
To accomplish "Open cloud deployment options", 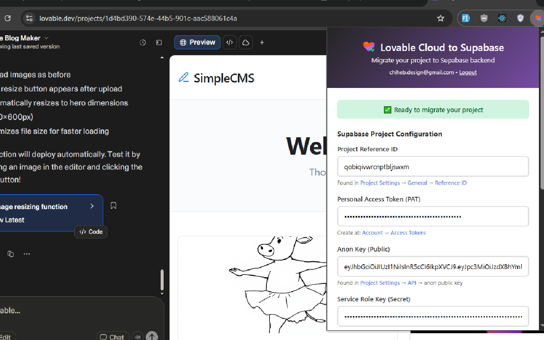I will 246,42.
